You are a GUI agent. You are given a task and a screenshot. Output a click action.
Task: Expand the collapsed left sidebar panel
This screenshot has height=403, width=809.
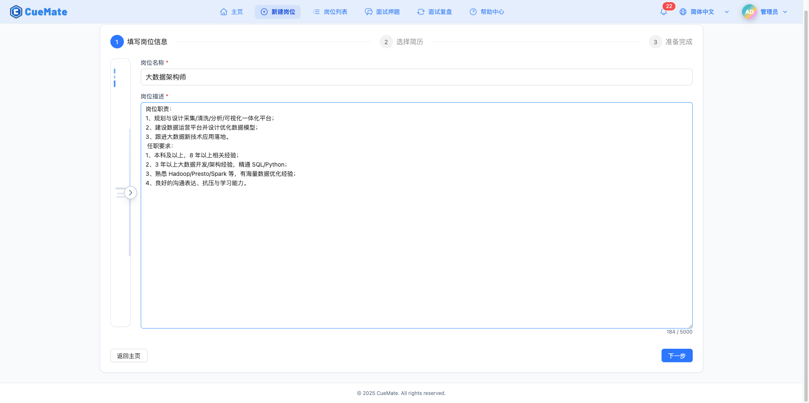[130, 192]
